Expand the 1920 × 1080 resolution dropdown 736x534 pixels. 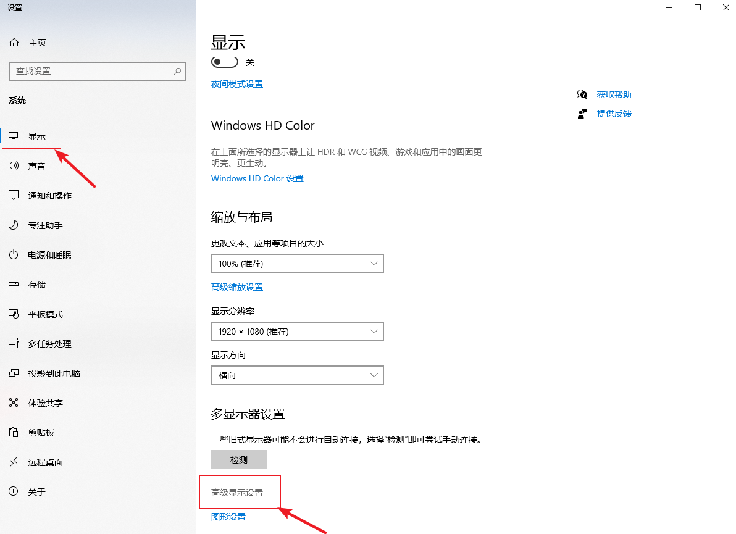pyautogui.click(x=297, y=332)
